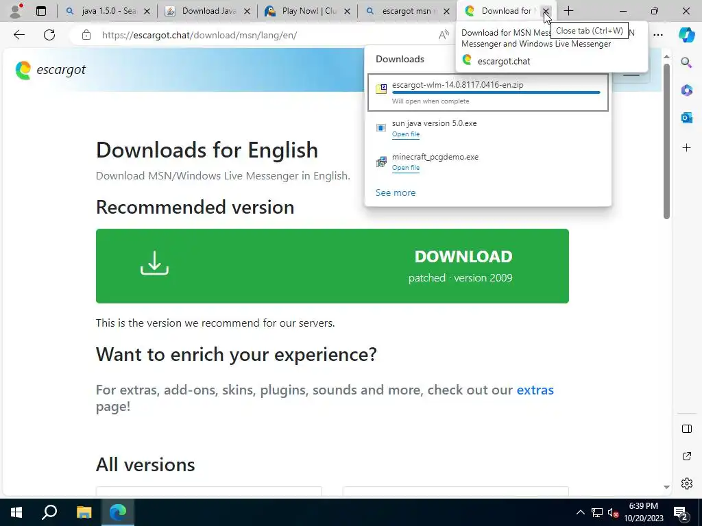Screen dimensions: 702x526
Task: Open the Copilot sidebar icon
Action: (686, 35)
